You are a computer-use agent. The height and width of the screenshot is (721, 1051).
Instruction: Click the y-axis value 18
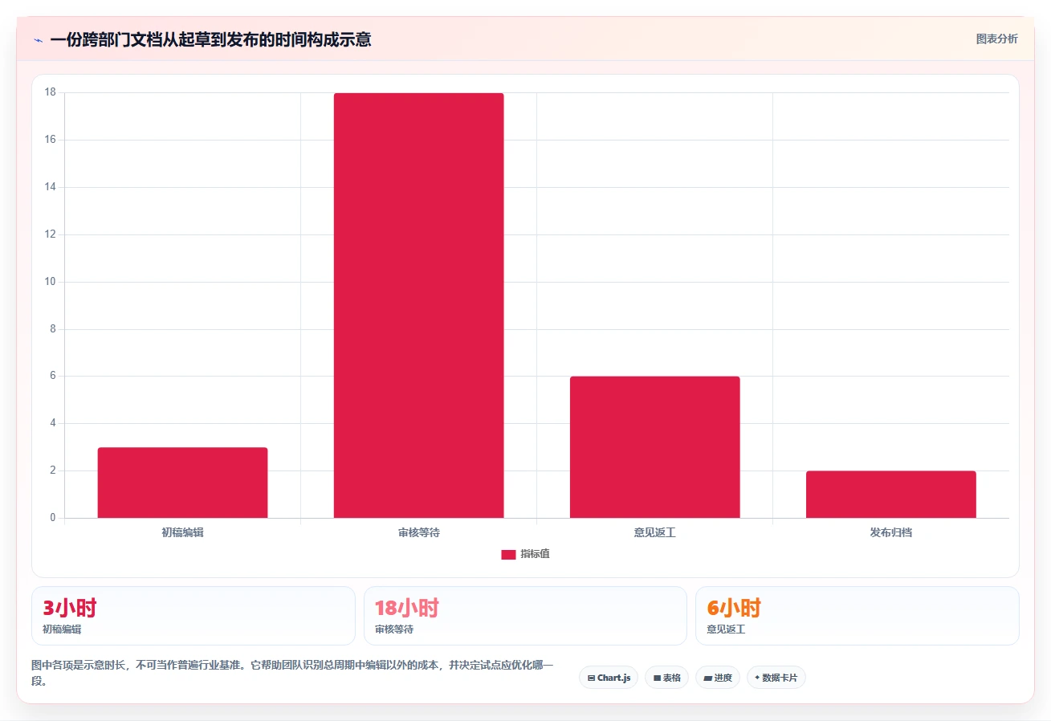pyautogui.click(x=50, y=92)
